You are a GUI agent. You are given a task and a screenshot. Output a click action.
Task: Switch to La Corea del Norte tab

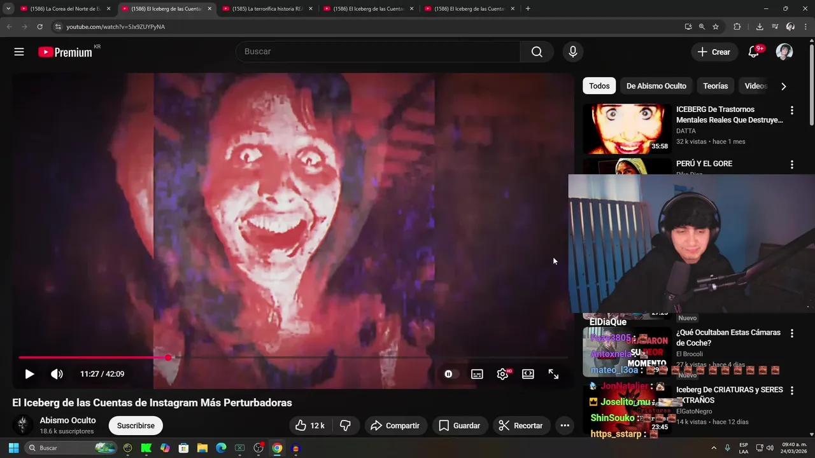click(x=66, y=9)
